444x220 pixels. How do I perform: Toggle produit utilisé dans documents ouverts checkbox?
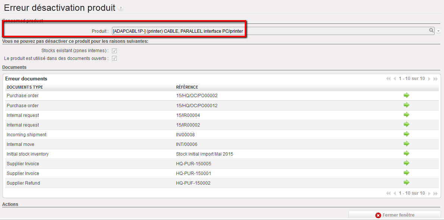(x=115, y=58)
